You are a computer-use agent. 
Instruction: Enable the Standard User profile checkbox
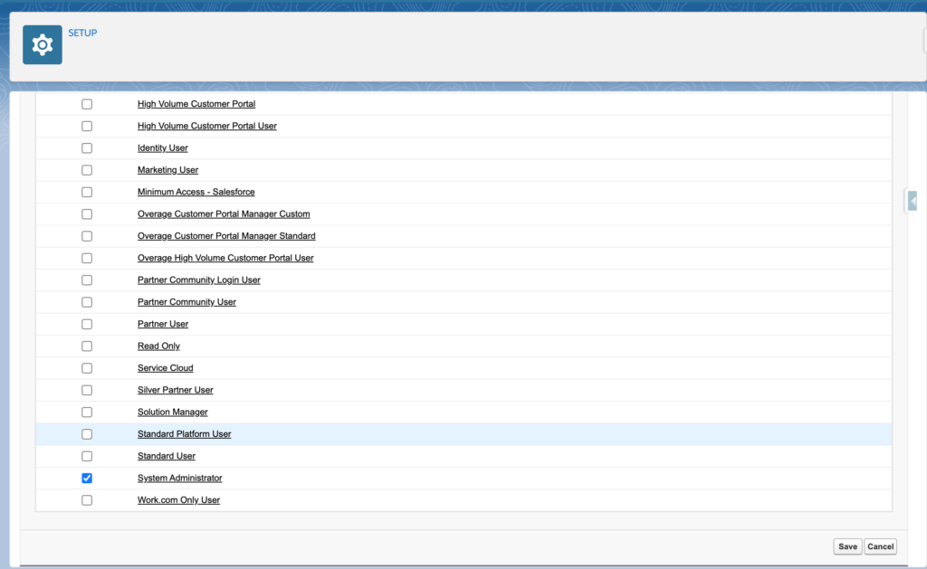[x=86, y=455]
